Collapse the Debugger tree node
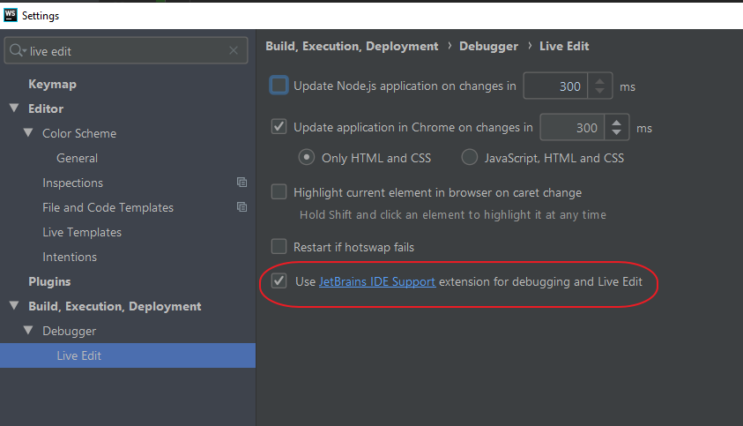 [28, 331]
